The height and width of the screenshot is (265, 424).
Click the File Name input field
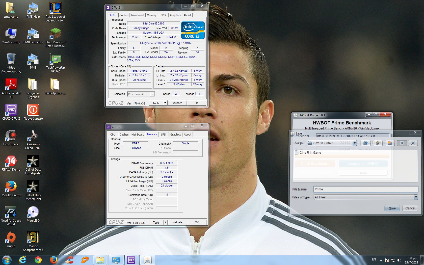point(366,189)
